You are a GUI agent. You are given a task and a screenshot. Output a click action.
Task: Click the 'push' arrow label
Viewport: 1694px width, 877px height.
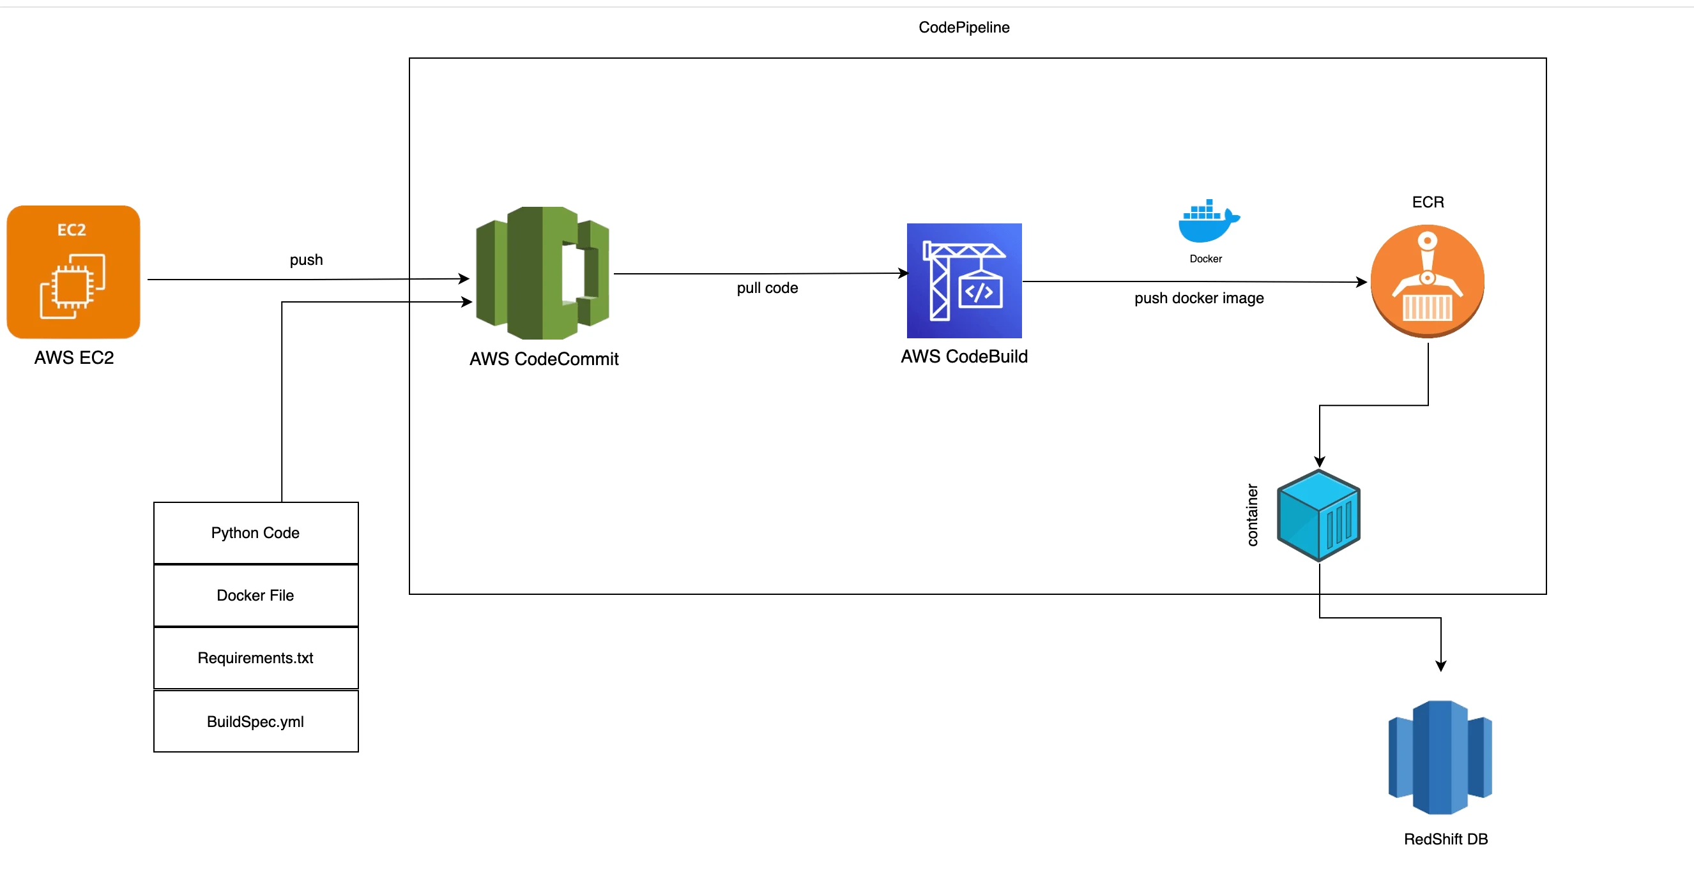(x=307, y=260)
